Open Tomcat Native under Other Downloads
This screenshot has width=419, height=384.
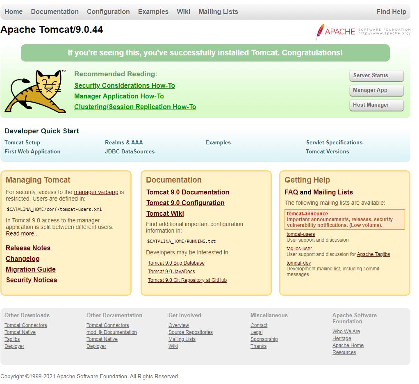(20, 332)
